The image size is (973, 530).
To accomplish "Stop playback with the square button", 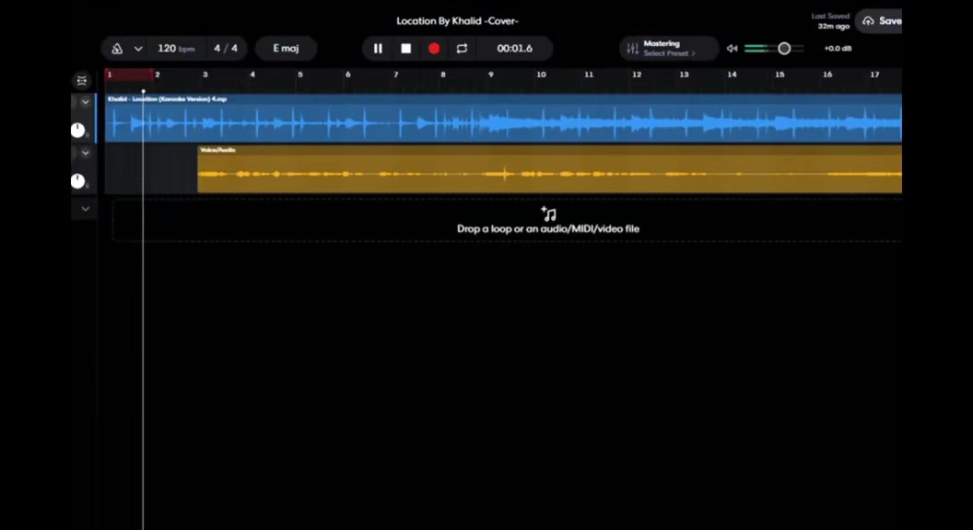I will tap(405, 49).
